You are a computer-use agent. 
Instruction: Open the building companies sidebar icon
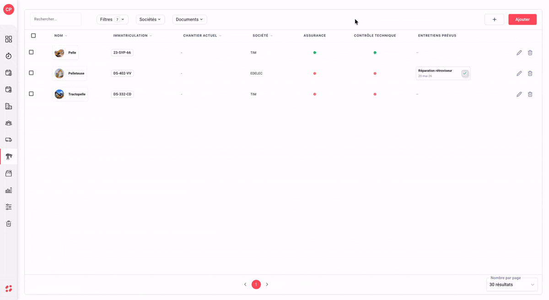[9, 106]
